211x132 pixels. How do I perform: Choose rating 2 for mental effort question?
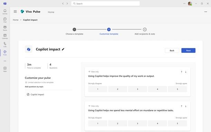pos(118,123)
